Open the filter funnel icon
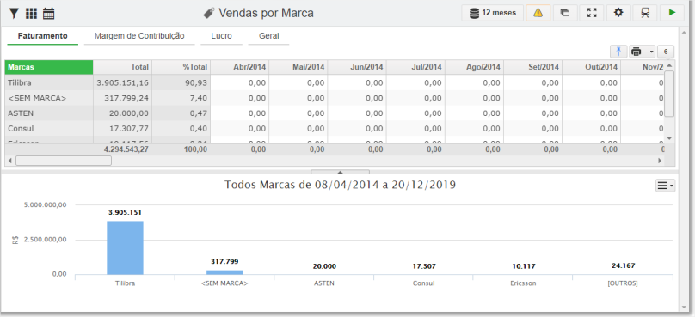This screenshot has height=317, width=695. tap(14, 13)
